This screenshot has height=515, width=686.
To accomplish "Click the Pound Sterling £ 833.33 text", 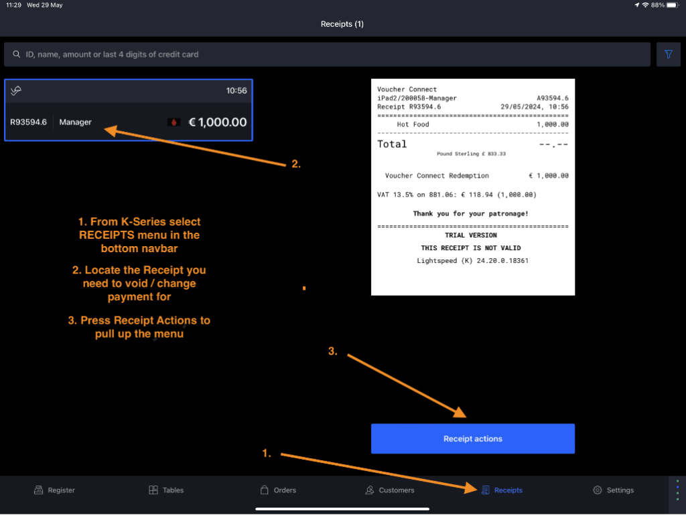I will pos(471,154).
